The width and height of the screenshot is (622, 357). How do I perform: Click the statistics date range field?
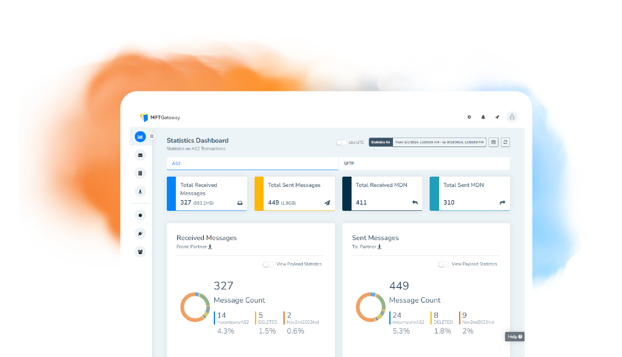pos(440,142)
